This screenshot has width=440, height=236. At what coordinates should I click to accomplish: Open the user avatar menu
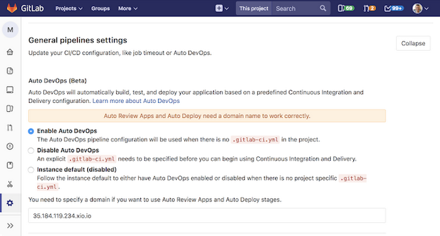421,8
